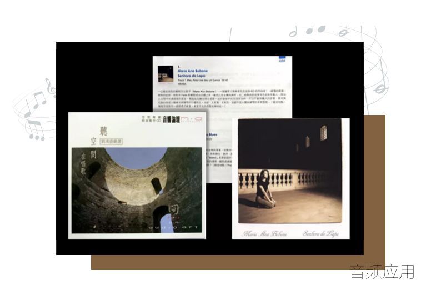Select the cursive 'Maria Ana Bobone' signature text
Viewport: 421px width, 285px height.
coord(264,233)
